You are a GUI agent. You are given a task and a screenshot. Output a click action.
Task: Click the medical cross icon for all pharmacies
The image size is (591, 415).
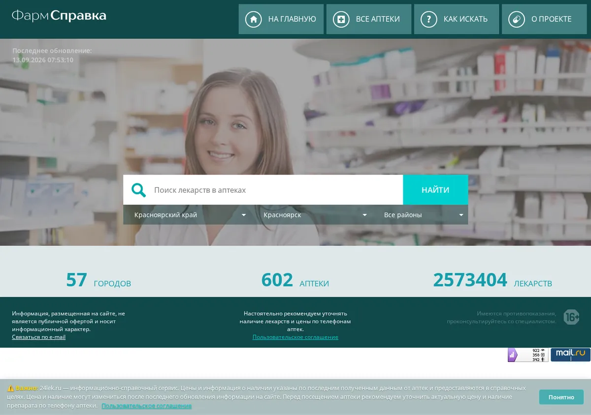click(x=341, y=19)
